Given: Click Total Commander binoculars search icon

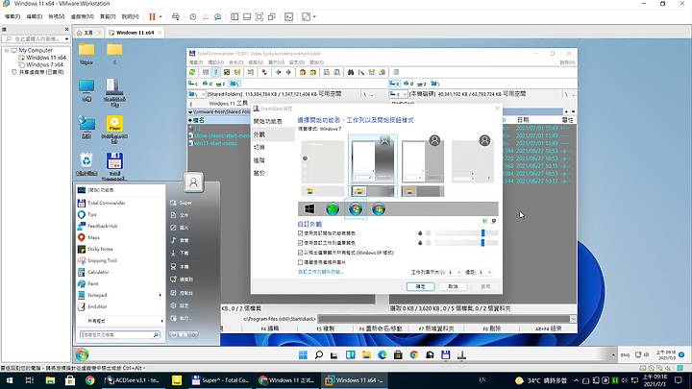Looking at the screenshot, I should pyautogui.click(x=351, y=72).
